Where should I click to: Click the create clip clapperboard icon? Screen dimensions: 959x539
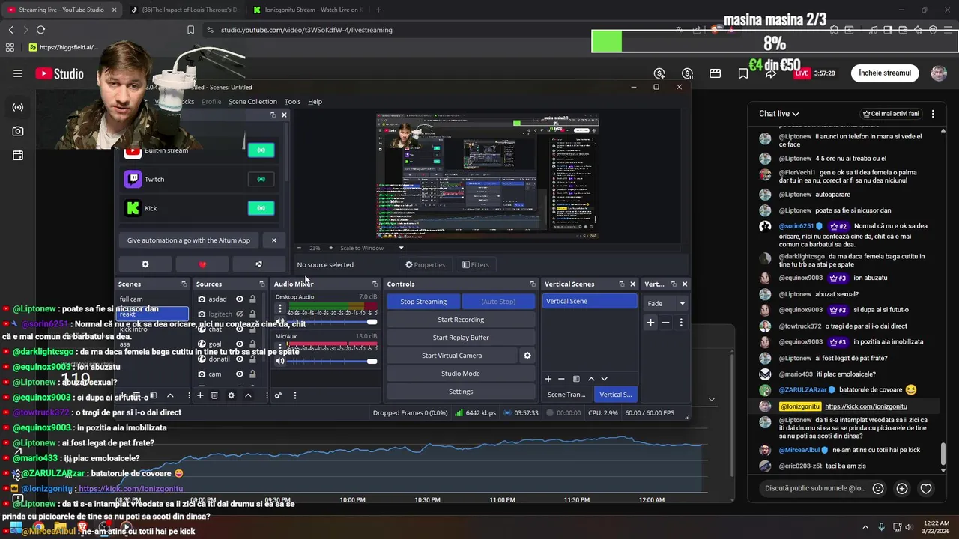click(716, 73)
